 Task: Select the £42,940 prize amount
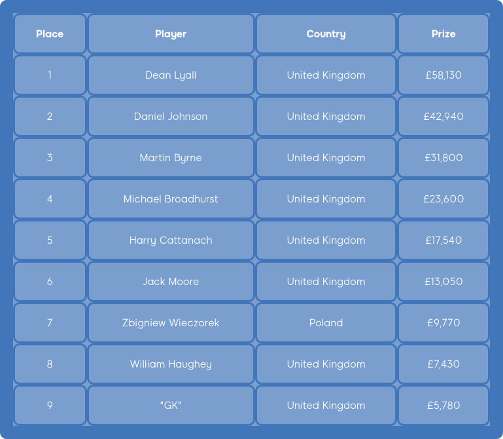(x=443, y=117)
